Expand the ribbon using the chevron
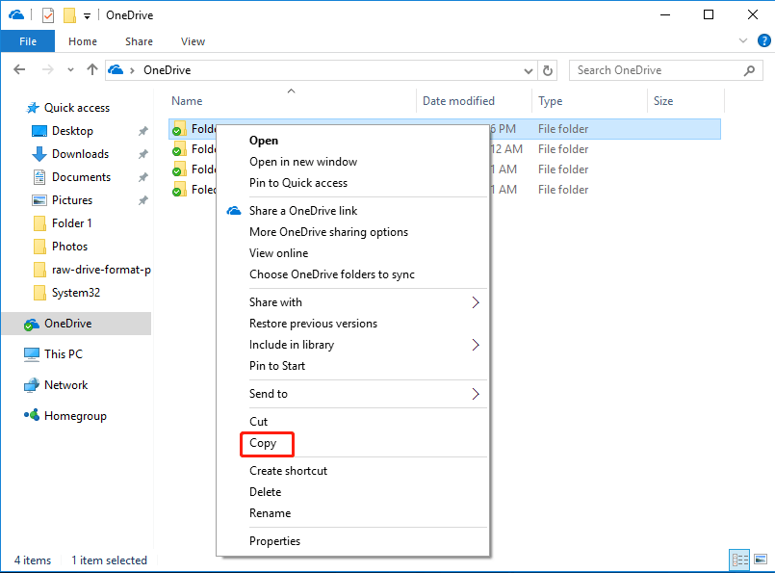775x573 pixels. point(743,40)
